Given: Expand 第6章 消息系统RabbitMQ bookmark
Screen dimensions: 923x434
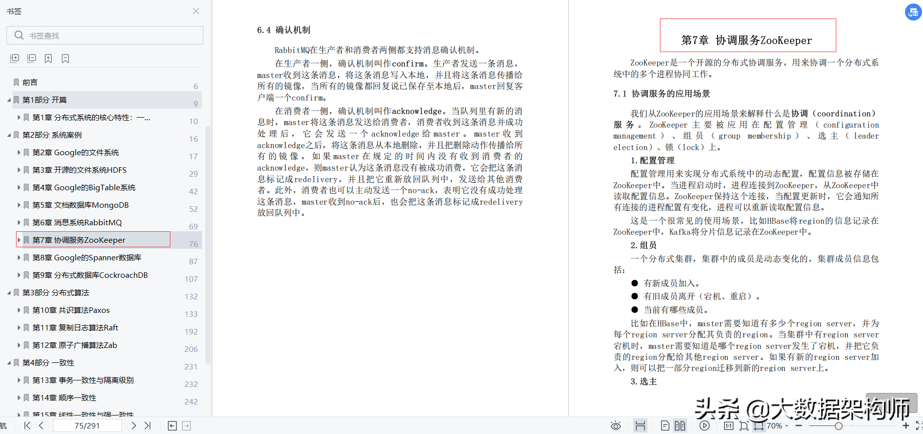Looking at the screenshot, I should coord(19,222).
